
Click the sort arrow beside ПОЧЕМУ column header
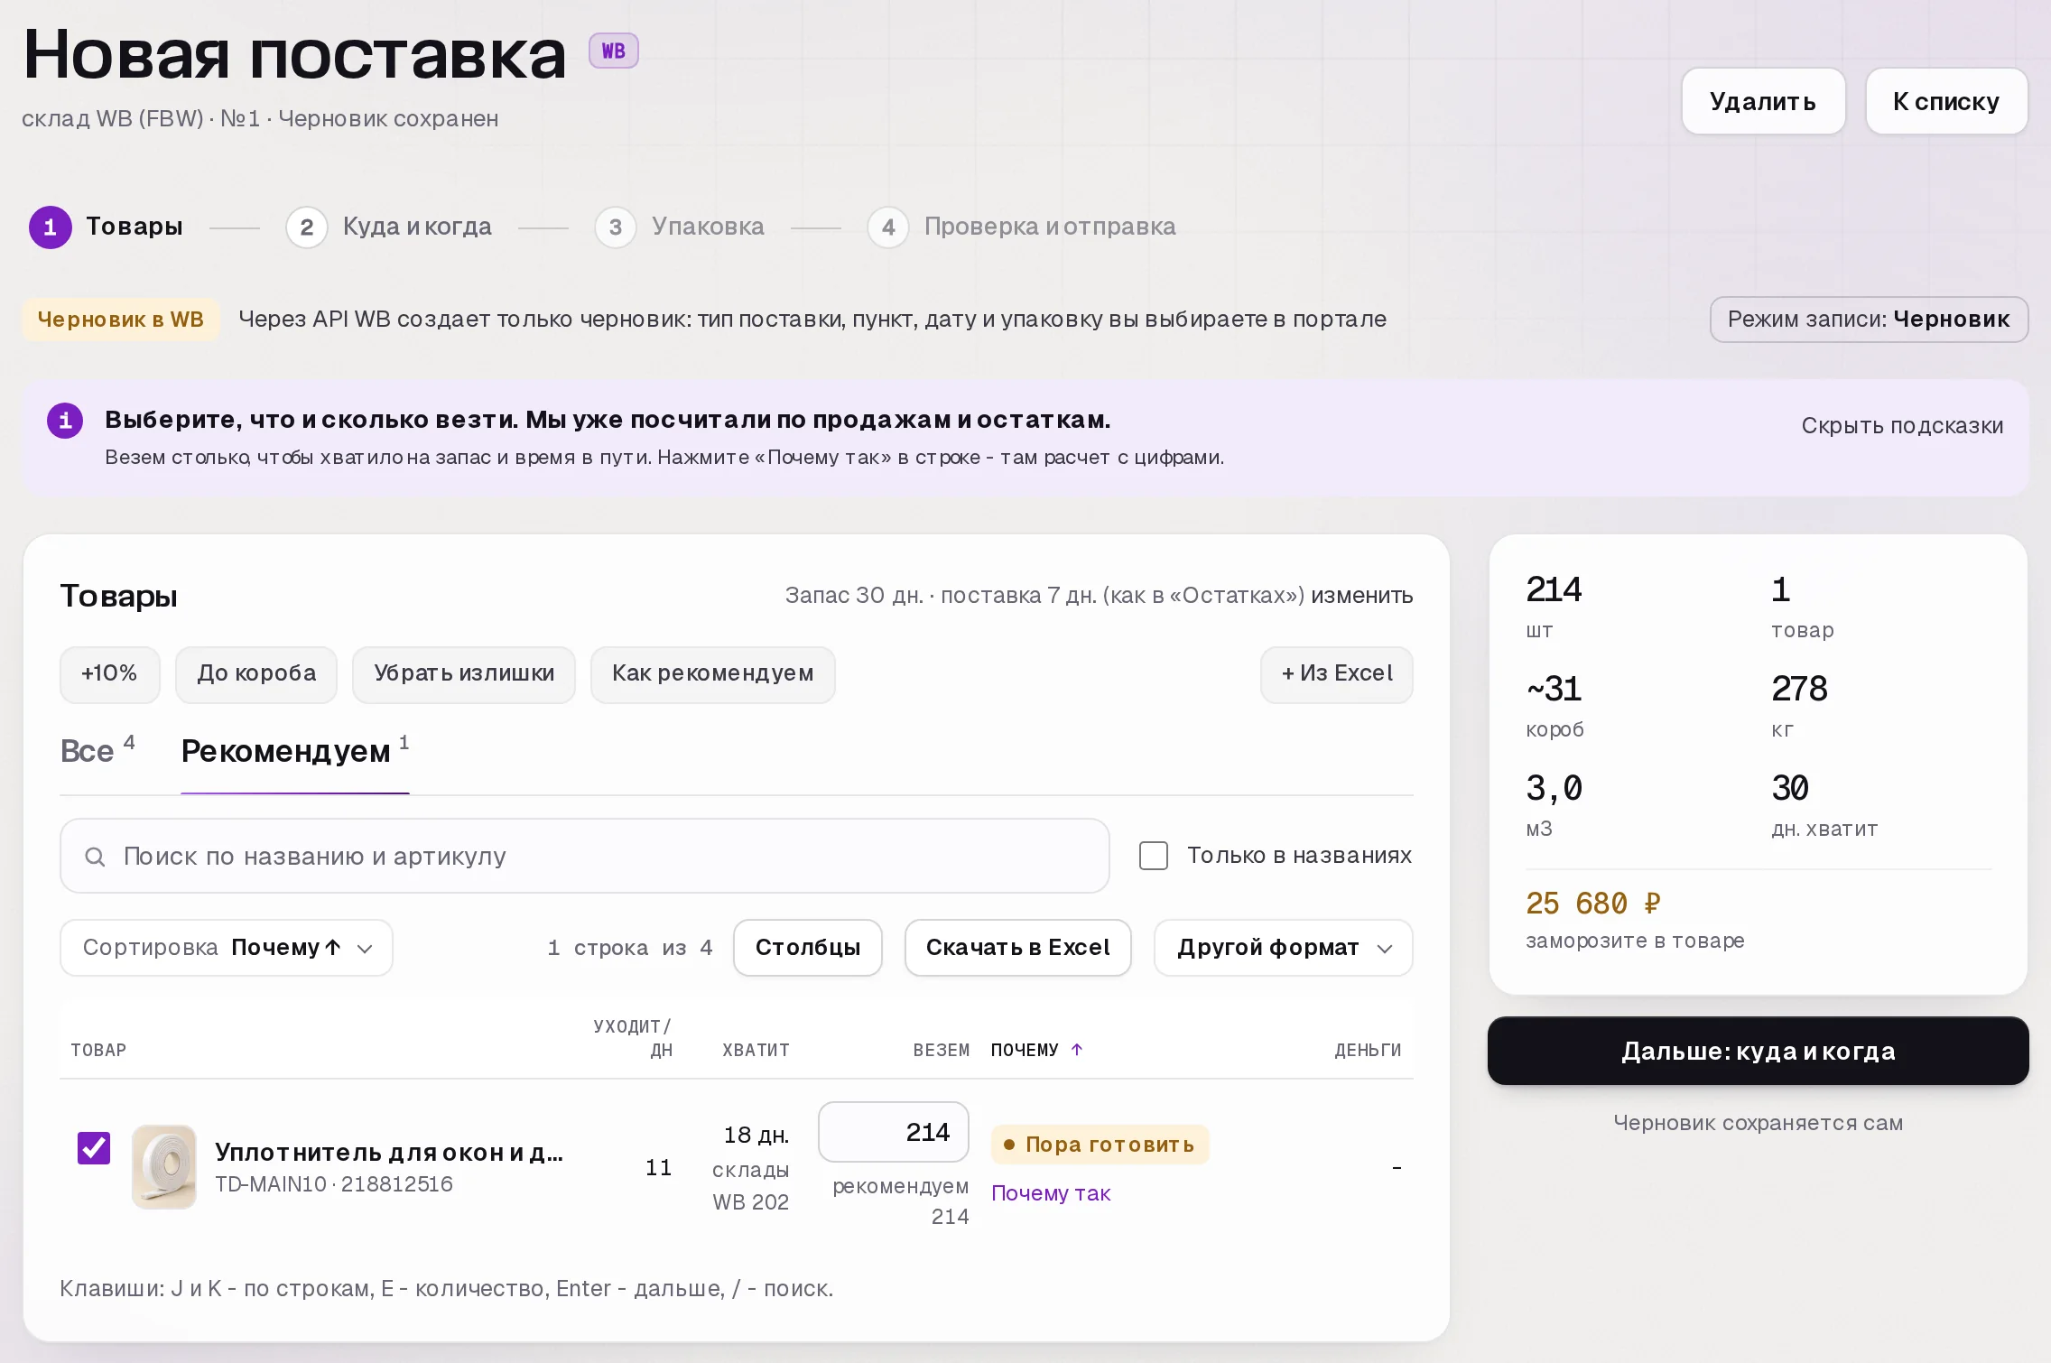pos(1077,1049)
